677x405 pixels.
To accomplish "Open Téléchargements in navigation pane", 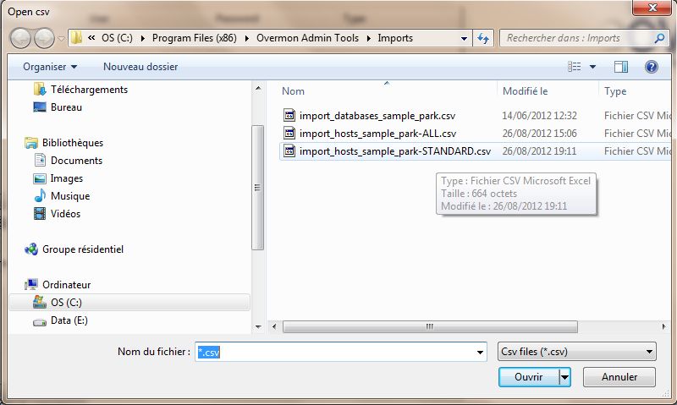I will 90,90.
